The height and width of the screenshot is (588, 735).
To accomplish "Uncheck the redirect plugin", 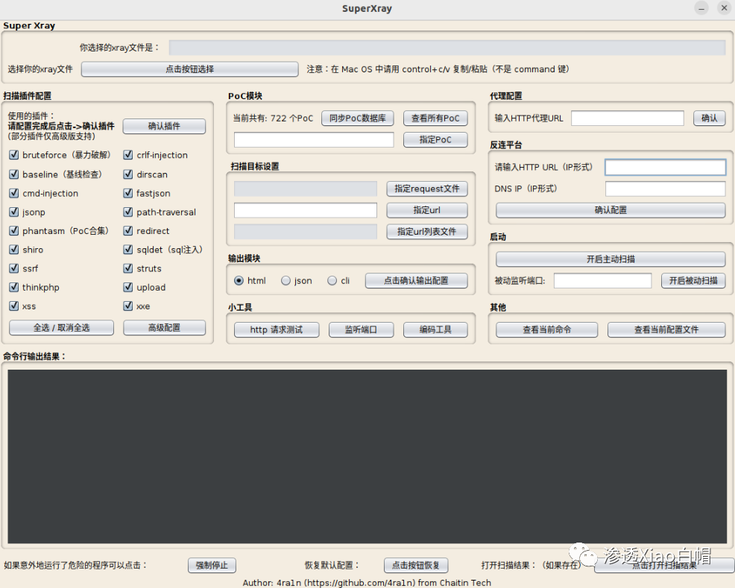I will point(128,230).
